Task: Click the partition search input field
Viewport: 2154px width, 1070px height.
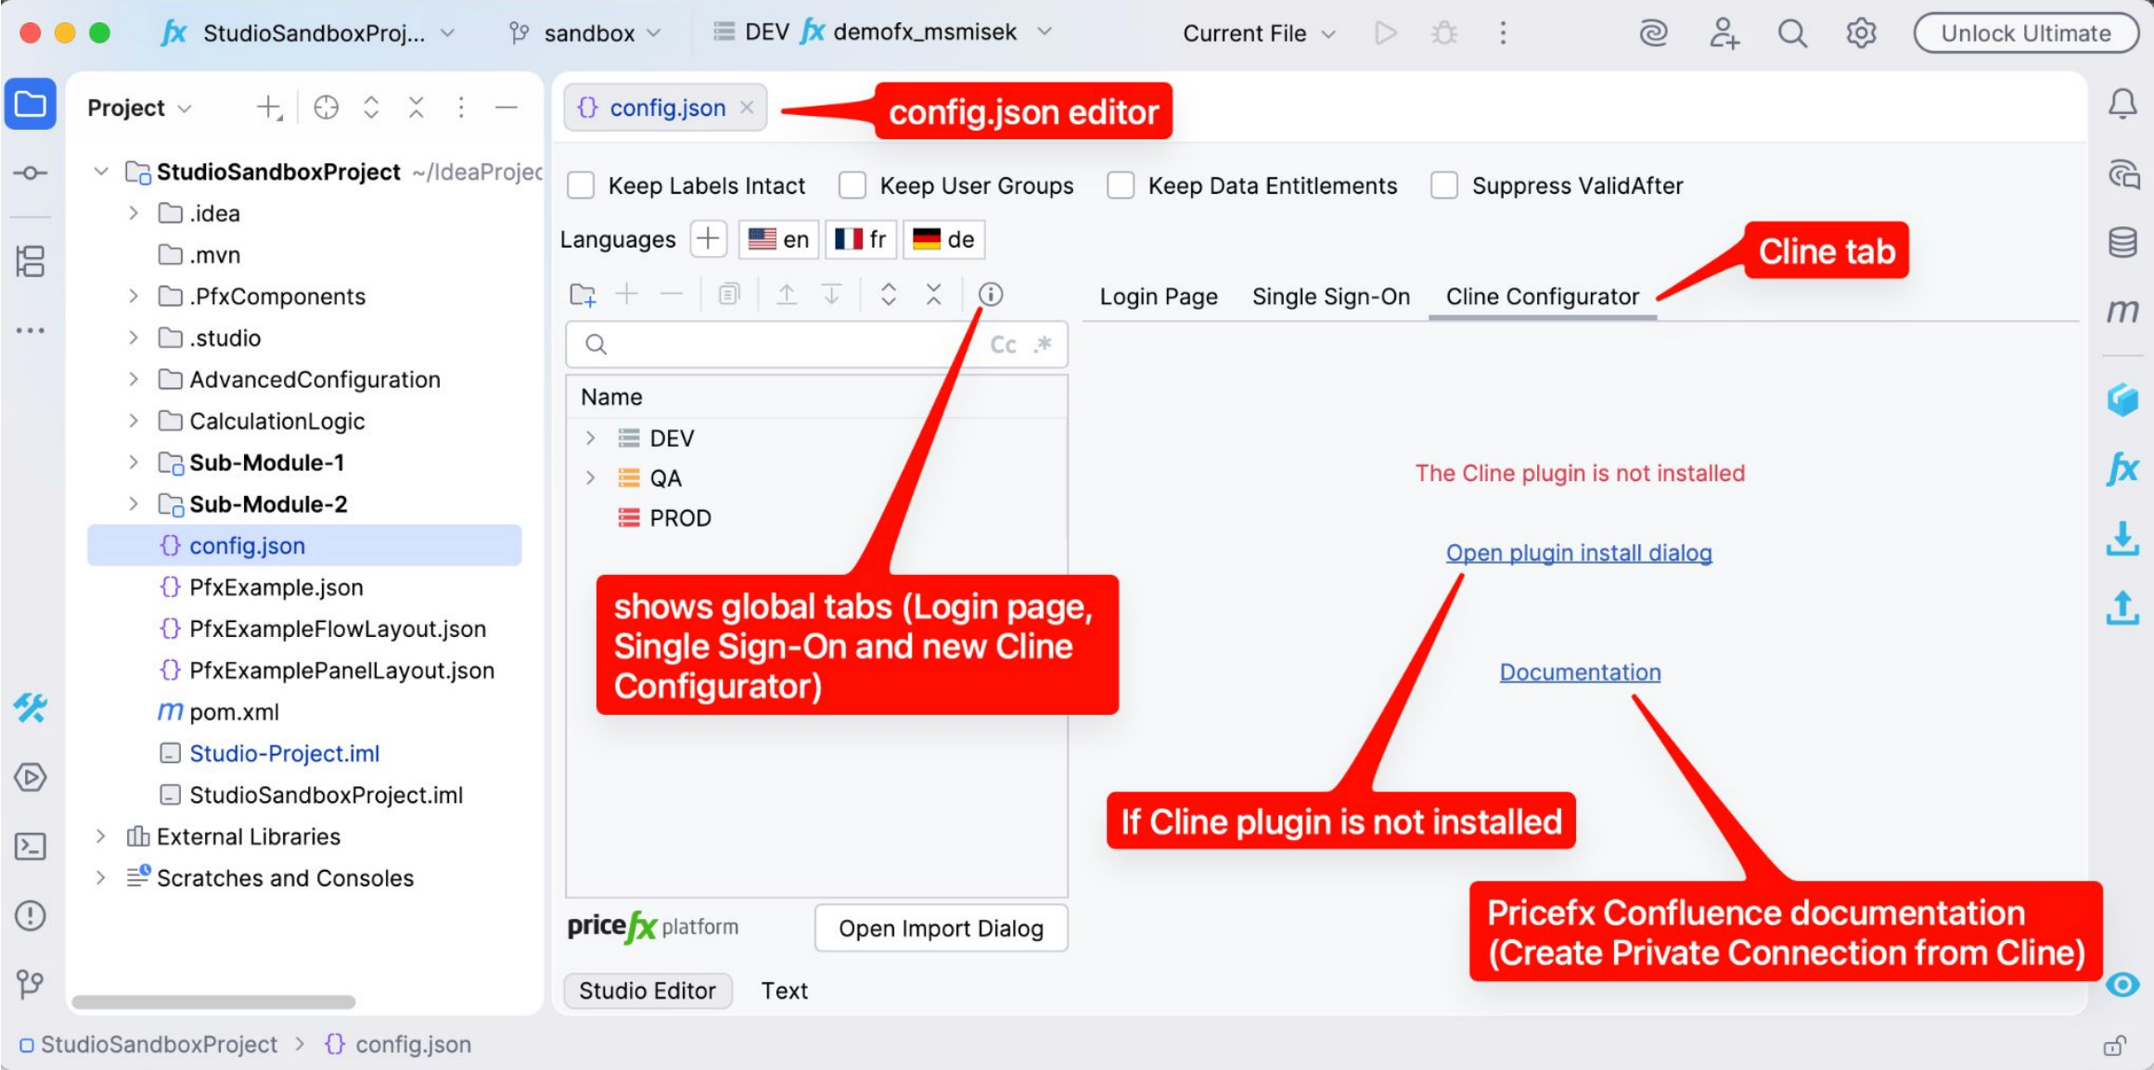Action: [789, 345]
